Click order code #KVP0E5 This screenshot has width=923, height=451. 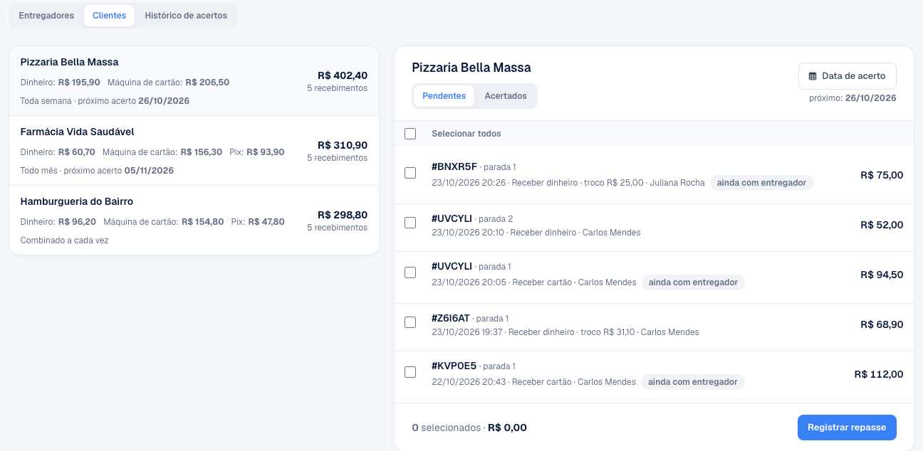coord(454,366)
